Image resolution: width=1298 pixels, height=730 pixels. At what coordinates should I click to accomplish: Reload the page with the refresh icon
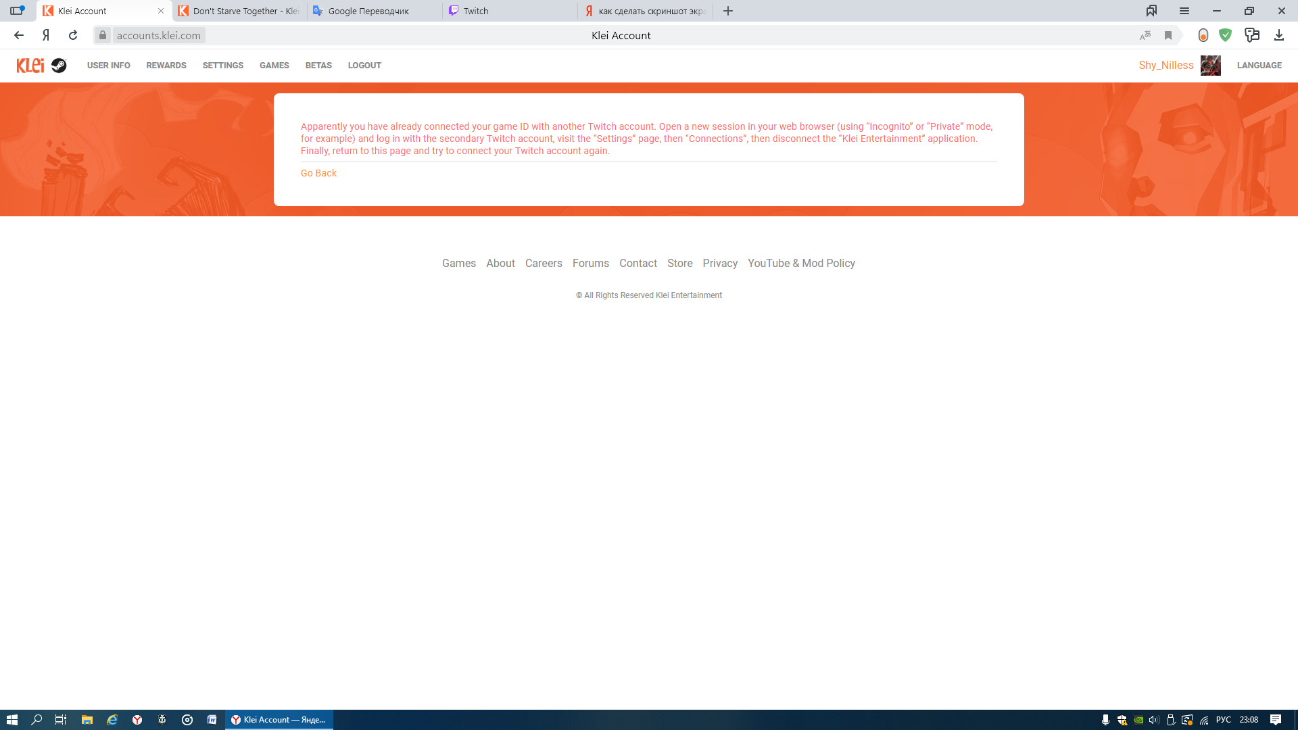[x=73, y=35]
